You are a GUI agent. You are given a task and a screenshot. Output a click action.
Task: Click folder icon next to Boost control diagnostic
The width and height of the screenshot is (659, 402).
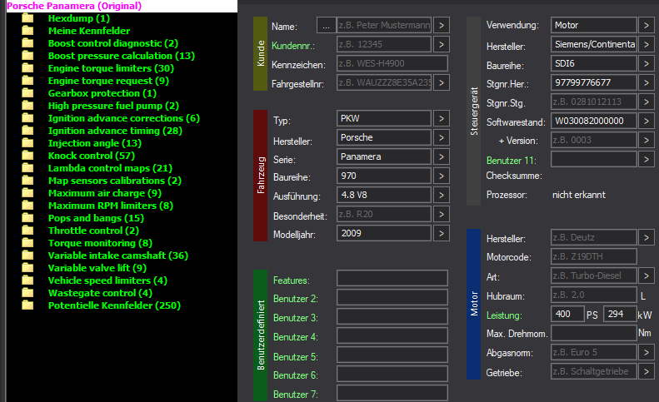pyautogui.click(x=27, y=43)
